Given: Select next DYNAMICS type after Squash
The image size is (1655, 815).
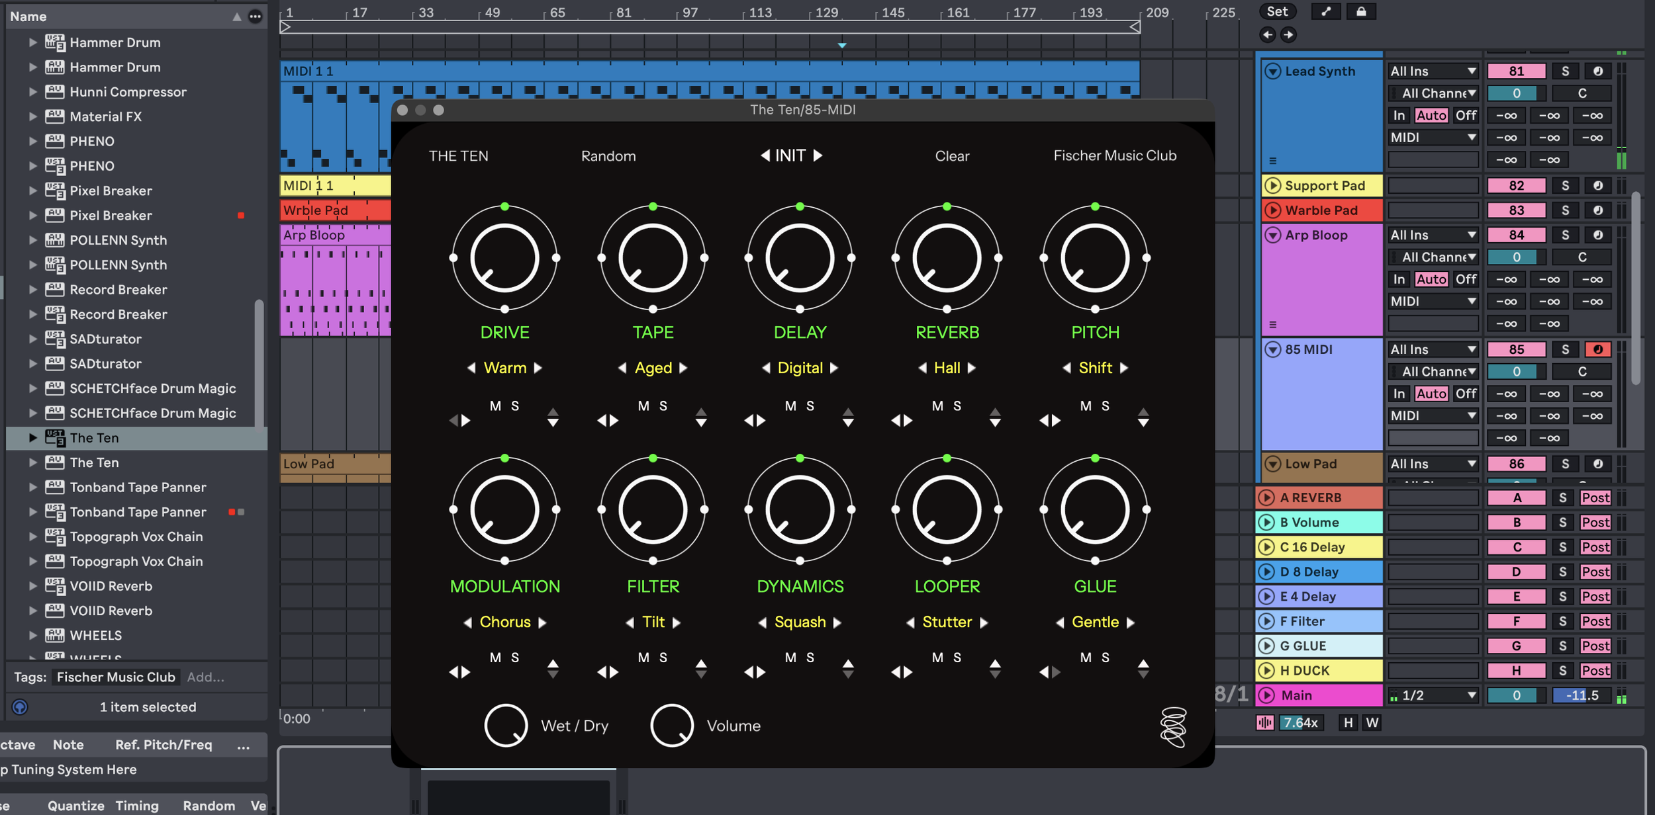Looking at the screenshot, I should pos(837,622).
